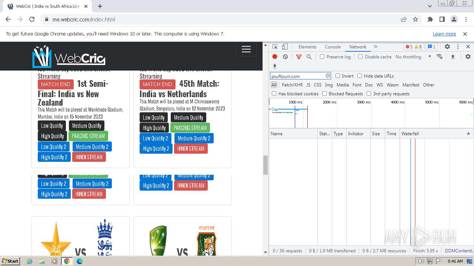
Task: Export HAR file download icon
Action: click(275, 66)
